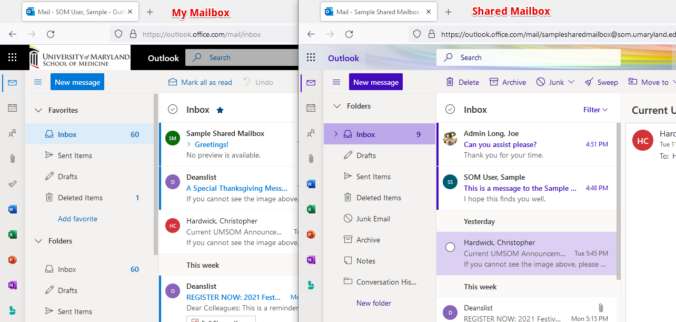Click the Shared Mailbox search field
Viewport: 676px width, 322px height.
tap(528, 57)
